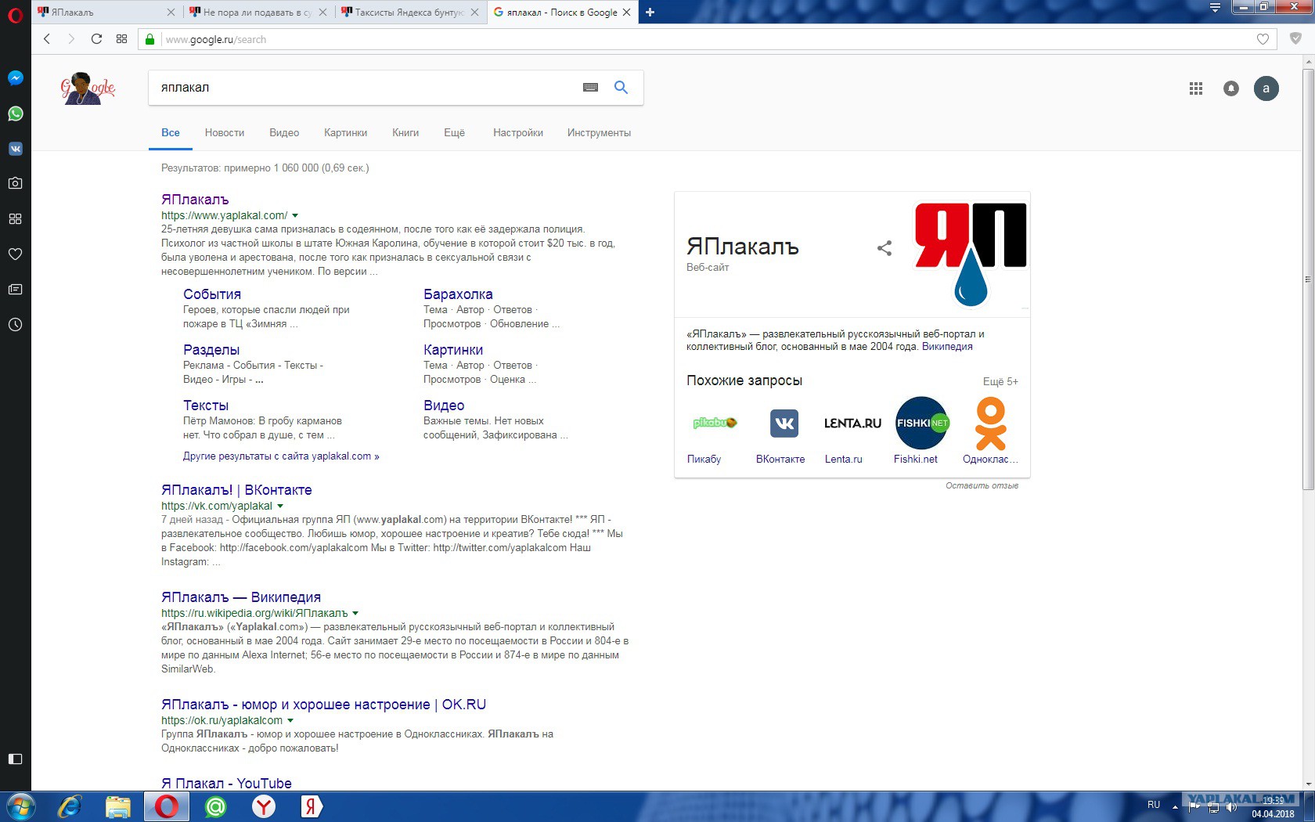Select the Книги search tab

405,133
